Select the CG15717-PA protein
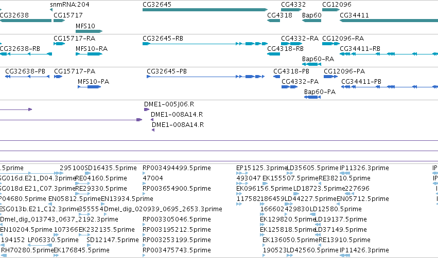Image resolution: width=438 pixels, height=258 pixels. (x=58, y=77)
